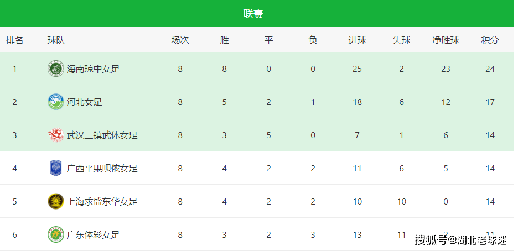Click the 上海求盛东华女足 team logo
The height and width of the screenshot is (251, 518).
[x=55, y=202]
